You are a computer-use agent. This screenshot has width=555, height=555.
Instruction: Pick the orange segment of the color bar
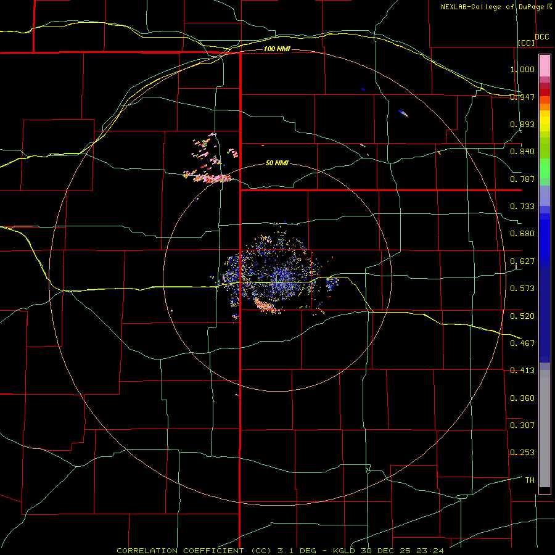[545, 107]
